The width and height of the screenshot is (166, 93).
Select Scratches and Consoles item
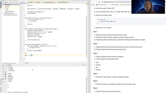10,15
